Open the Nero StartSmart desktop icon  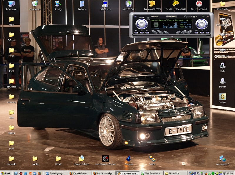(x=199, y=4)
